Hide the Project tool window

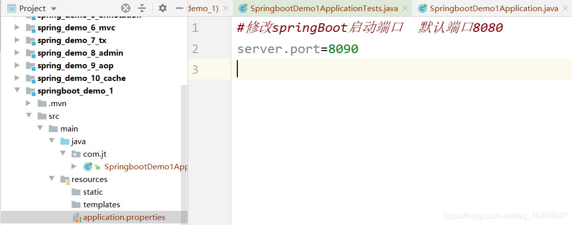179,8
